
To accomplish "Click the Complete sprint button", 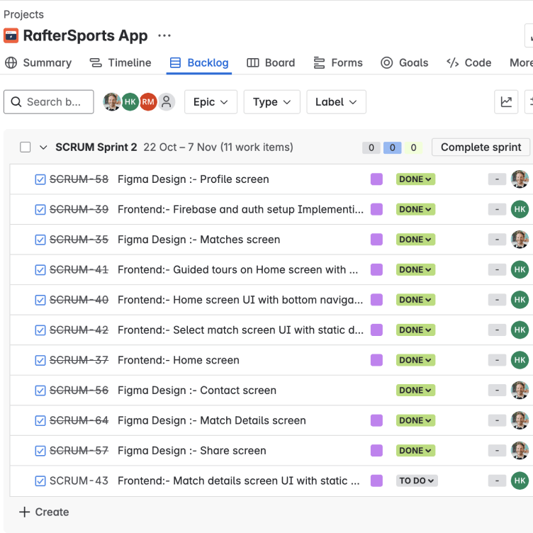I will 481,147.
